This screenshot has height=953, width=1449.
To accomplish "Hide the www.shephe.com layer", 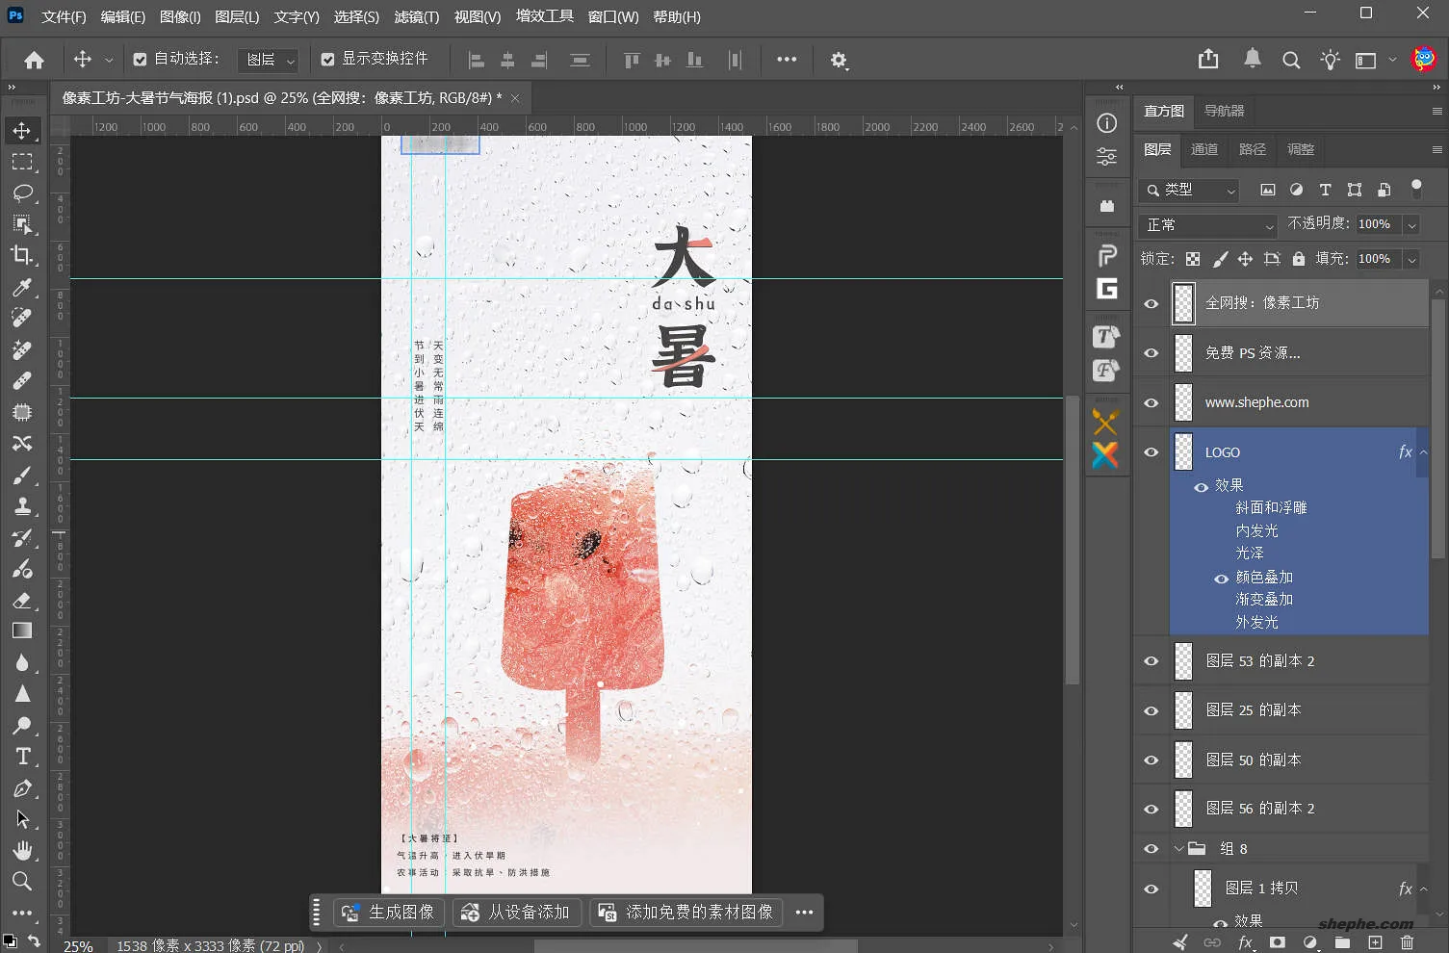I will click(x=1151, y=403).
